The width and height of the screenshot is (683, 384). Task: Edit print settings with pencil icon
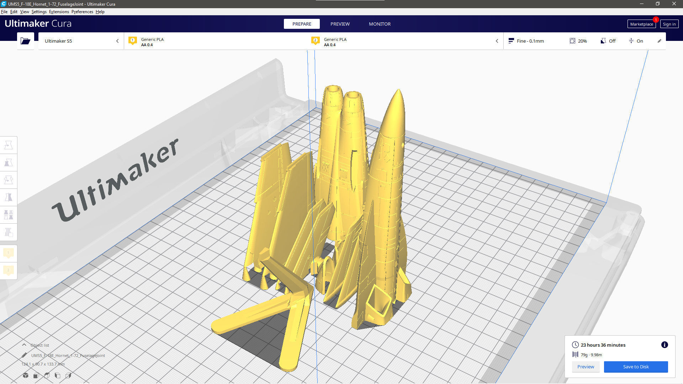(659, 41)
